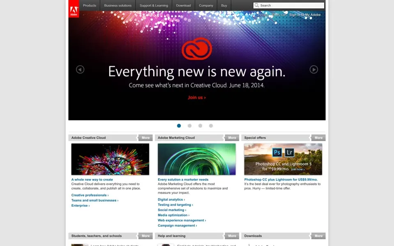This screenshot has width=394, height=246.
Task: Open the Privacy link
Action: (x=263, y=15)
